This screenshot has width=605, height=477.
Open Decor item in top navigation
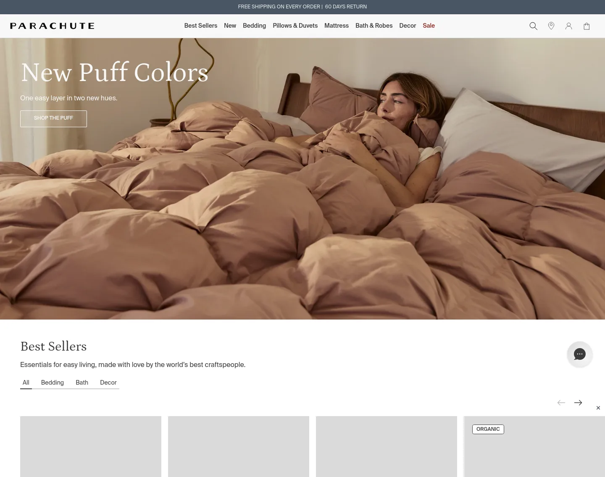[x=408, y=26]
